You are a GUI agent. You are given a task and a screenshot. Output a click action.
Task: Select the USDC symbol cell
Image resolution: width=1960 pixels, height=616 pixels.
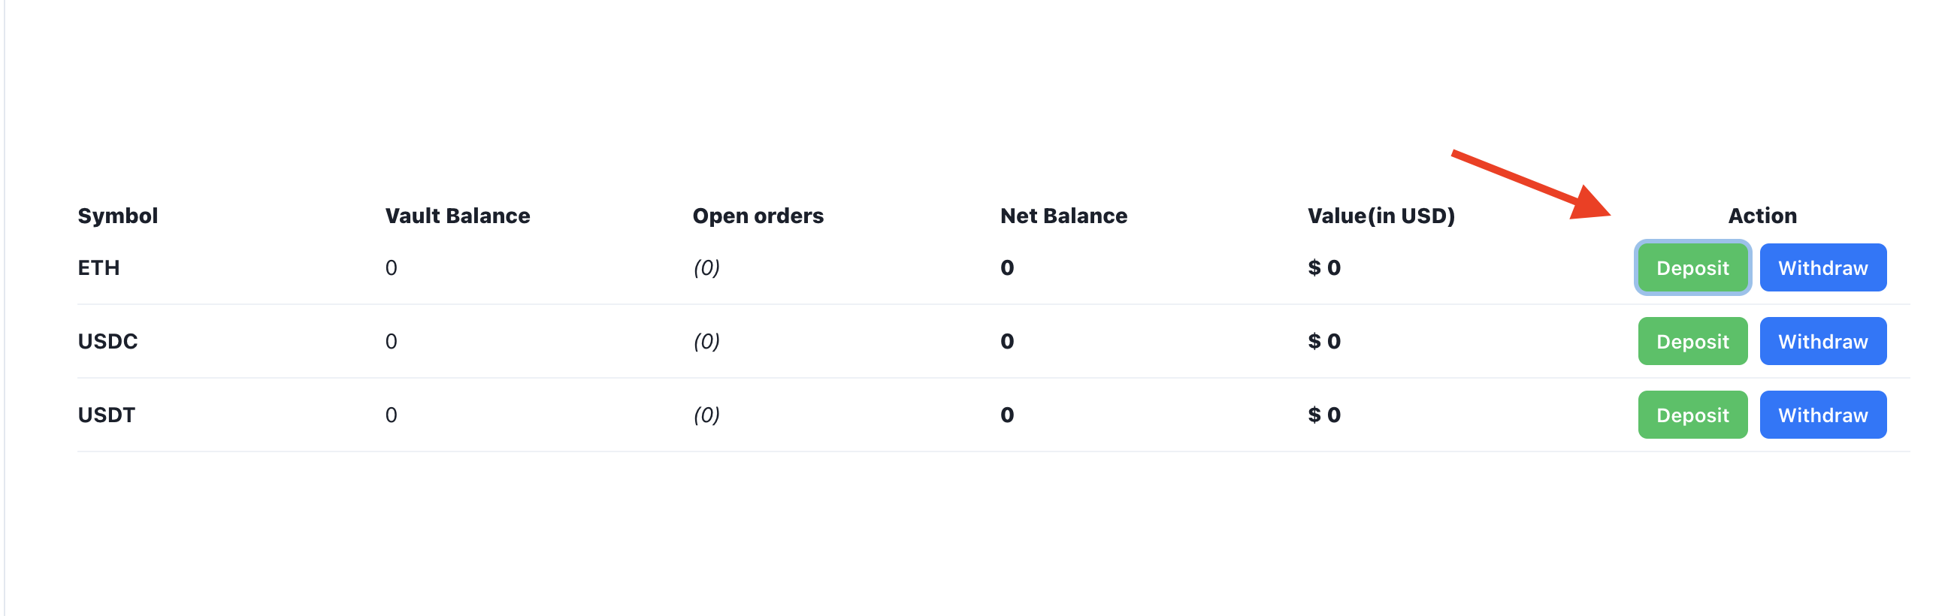(x=107, y=342)
